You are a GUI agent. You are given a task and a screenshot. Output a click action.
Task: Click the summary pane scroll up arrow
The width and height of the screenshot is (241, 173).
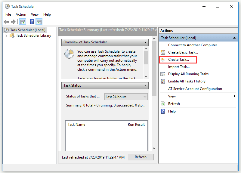point(154,39)
